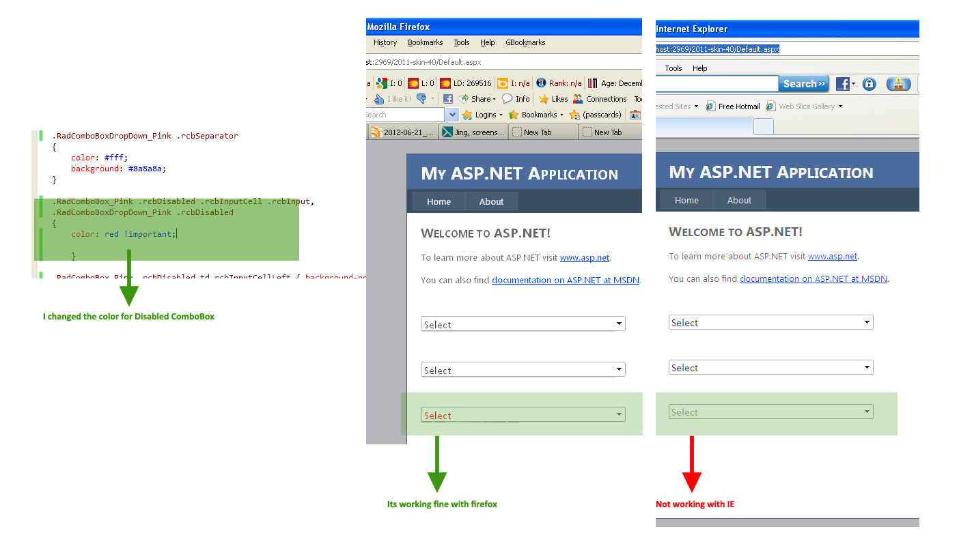Open Connections people icon in Firefox toolbar
The width and height of the screenshot is (959, 546).
578,99
